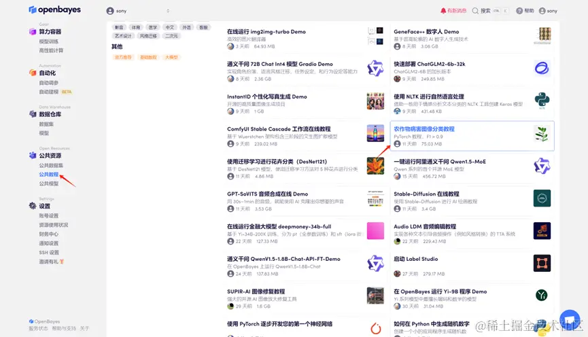Open the 公共资源 section icon
This screenshot has height=337, width=588.
coord(33,155)
